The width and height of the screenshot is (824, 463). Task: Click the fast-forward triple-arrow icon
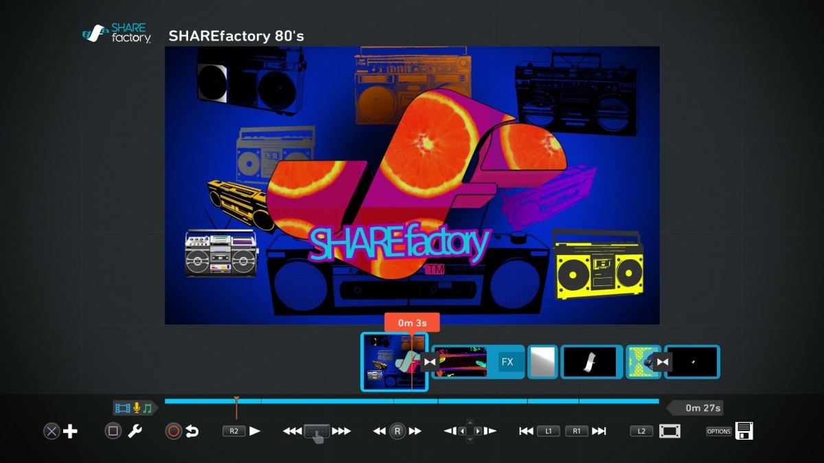341,431
